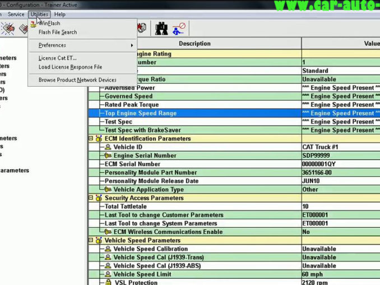The height and width of the screenshot is (285, 380).
Task: Open the Help menu
Action: tap(59, 14)
